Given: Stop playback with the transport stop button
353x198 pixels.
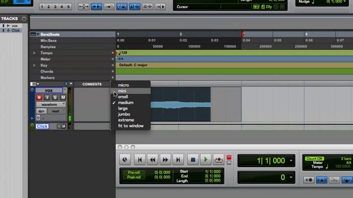Looking at the screenshot, I should pos(193,159).
